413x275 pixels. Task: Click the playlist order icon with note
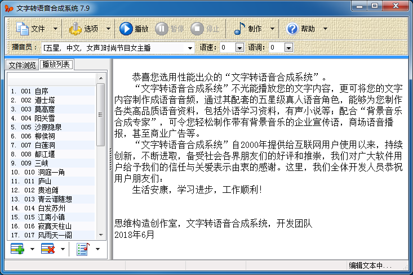point(83,249)
